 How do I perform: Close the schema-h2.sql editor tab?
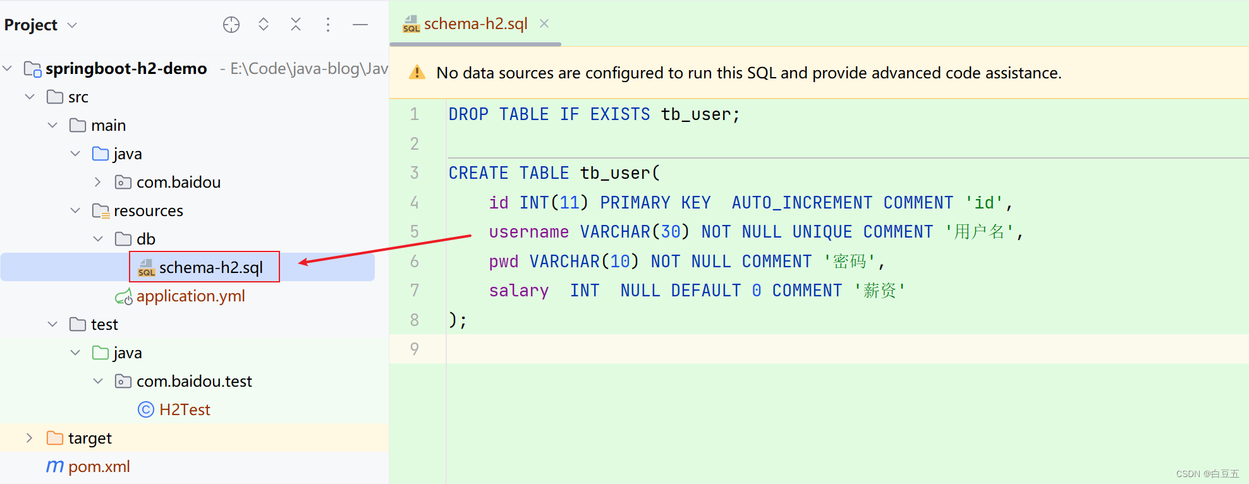point(544,23)
